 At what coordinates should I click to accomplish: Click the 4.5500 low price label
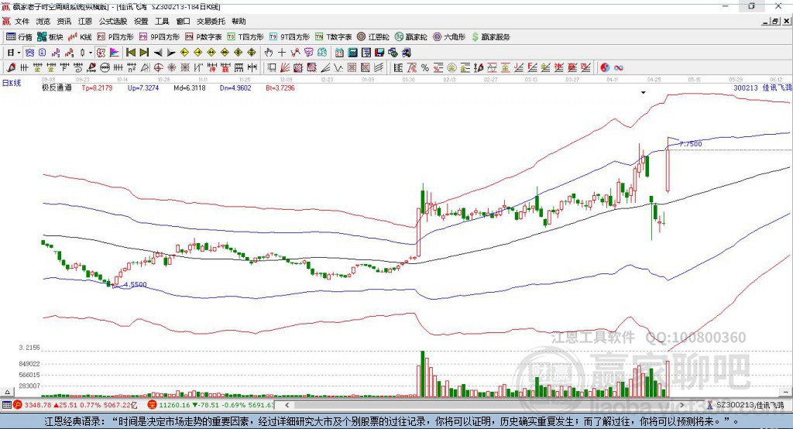coord(135,284)
